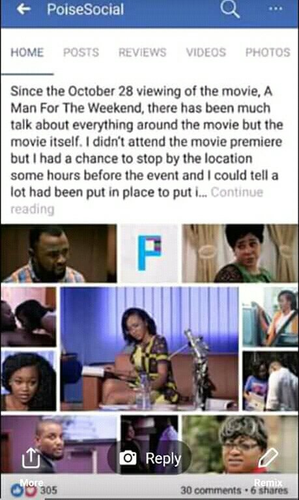Open search with the magnifier icon
This screenshot has height=500, width=299.
click(x=230, y=9)
